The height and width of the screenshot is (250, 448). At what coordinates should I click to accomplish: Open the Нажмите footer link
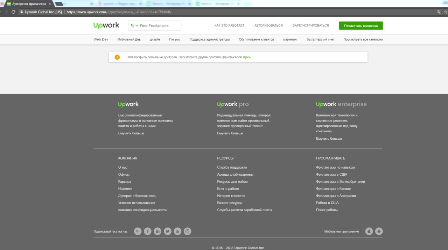click(125, 189)
